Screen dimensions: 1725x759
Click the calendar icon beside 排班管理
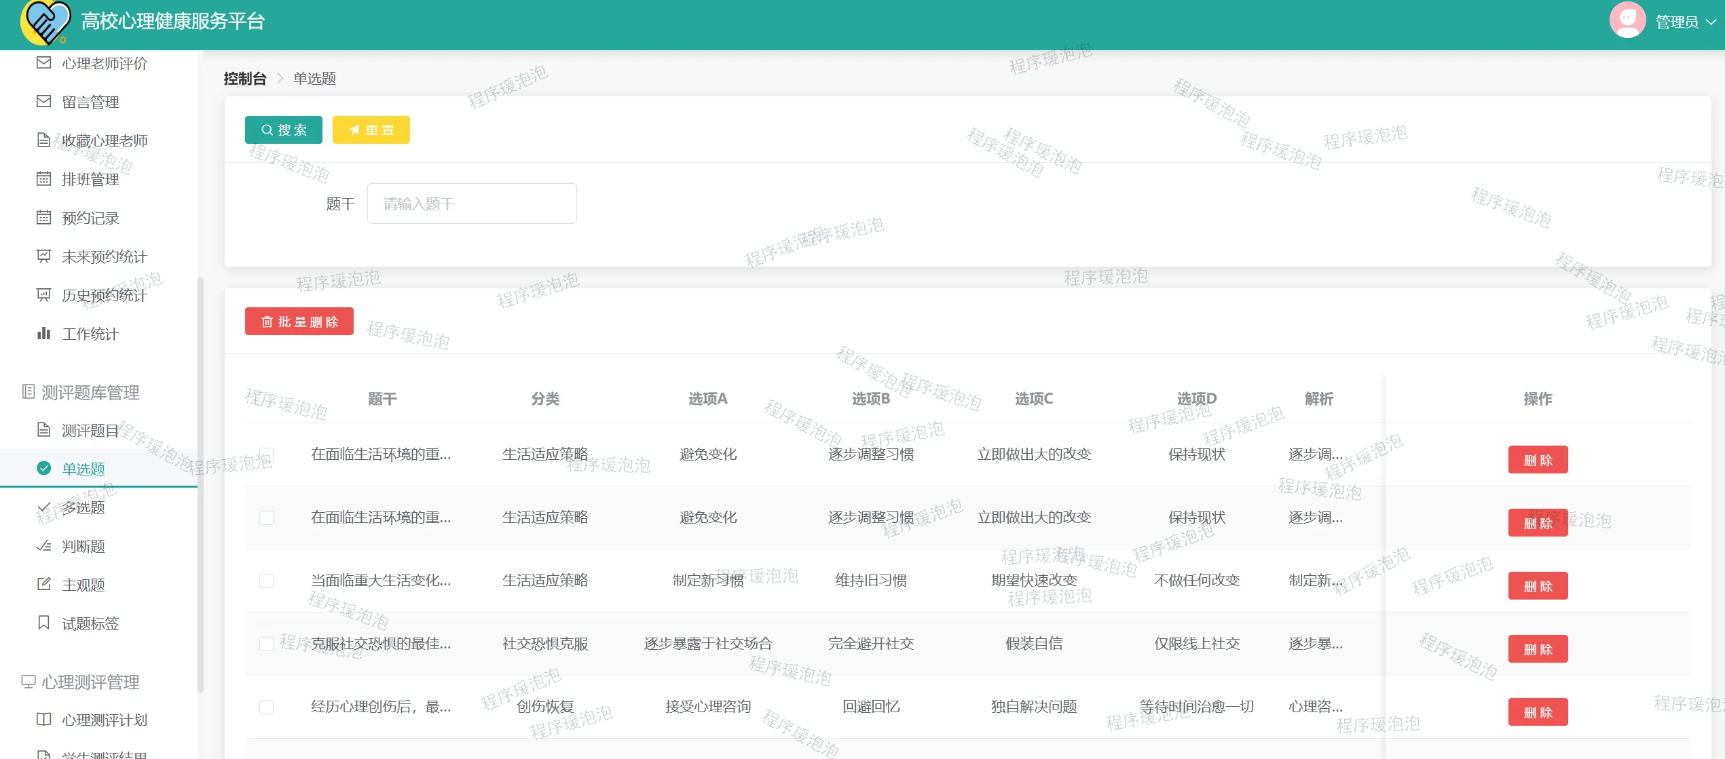[43, 179]
